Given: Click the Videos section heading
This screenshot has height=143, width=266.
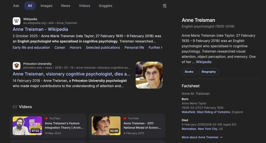Looking at the screenshot, I should point(25,107).
